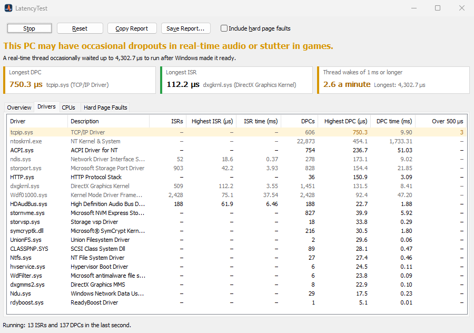Reset the measurements
The width and height of the screenshot is (474, 333).
80,28
